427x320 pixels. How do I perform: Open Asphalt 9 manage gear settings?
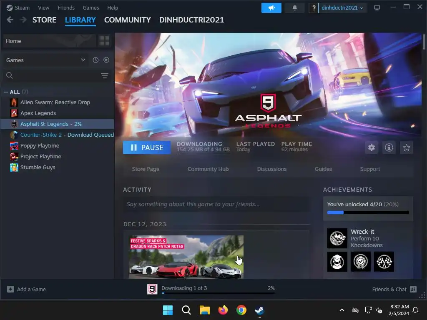[372, 147]
